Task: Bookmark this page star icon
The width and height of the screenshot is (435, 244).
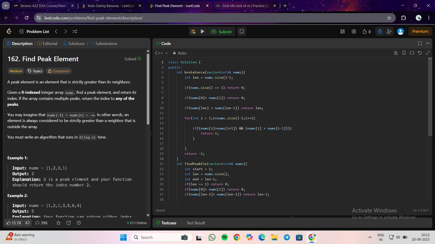Action: 389,18
